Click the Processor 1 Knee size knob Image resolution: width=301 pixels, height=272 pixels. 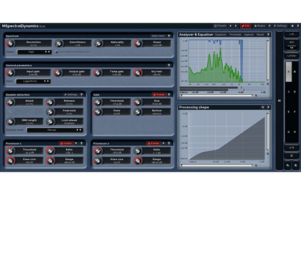[10, 161]
